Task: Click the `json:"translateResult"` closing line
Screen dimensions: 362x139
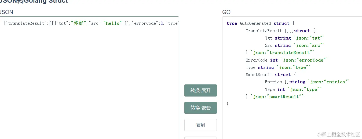Action: pos(280,53)
